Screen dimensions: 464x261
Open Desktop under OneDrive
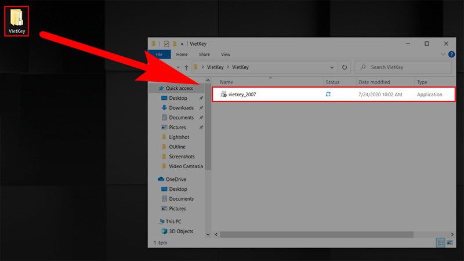point(178,189)
